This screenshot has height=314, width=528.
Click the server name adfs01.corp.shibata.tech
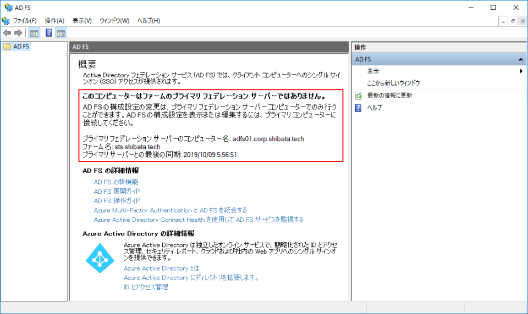coord(268,139)
